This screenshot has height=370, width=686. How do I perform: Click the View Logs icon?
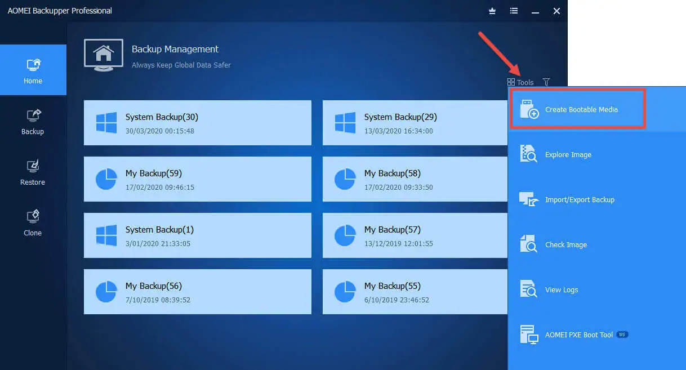[x=529, y=289]
